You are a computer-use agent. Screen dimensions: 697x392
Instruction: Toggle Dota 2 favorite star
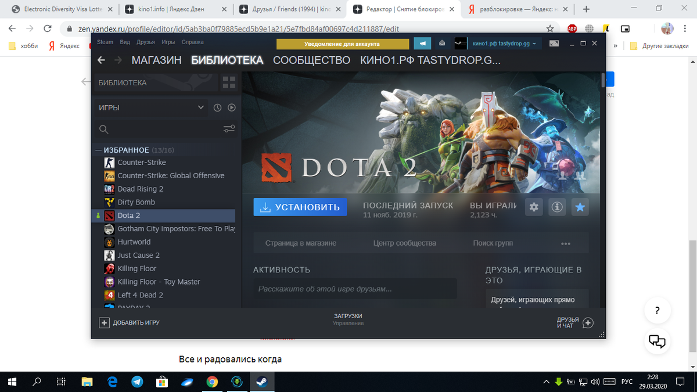pyautogui.click(x=580, y=207)
